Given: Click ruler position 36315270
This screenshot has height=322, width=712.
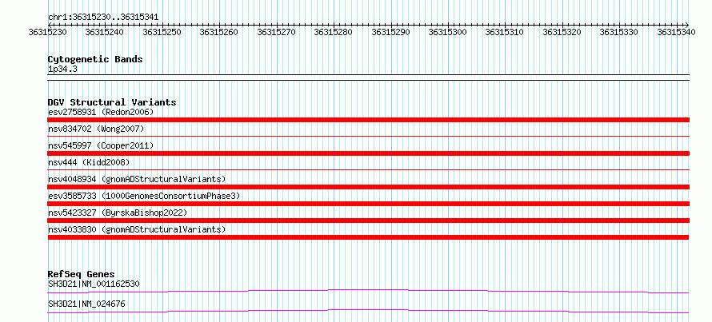Looking at the screenshot, I should (276, 32).
